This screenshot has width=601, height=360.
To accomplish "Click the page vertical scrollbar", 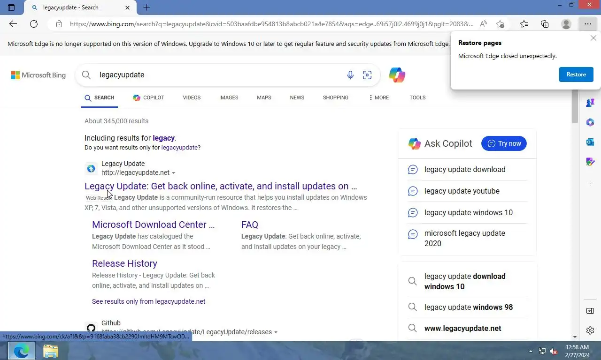I will coord(575,107).
